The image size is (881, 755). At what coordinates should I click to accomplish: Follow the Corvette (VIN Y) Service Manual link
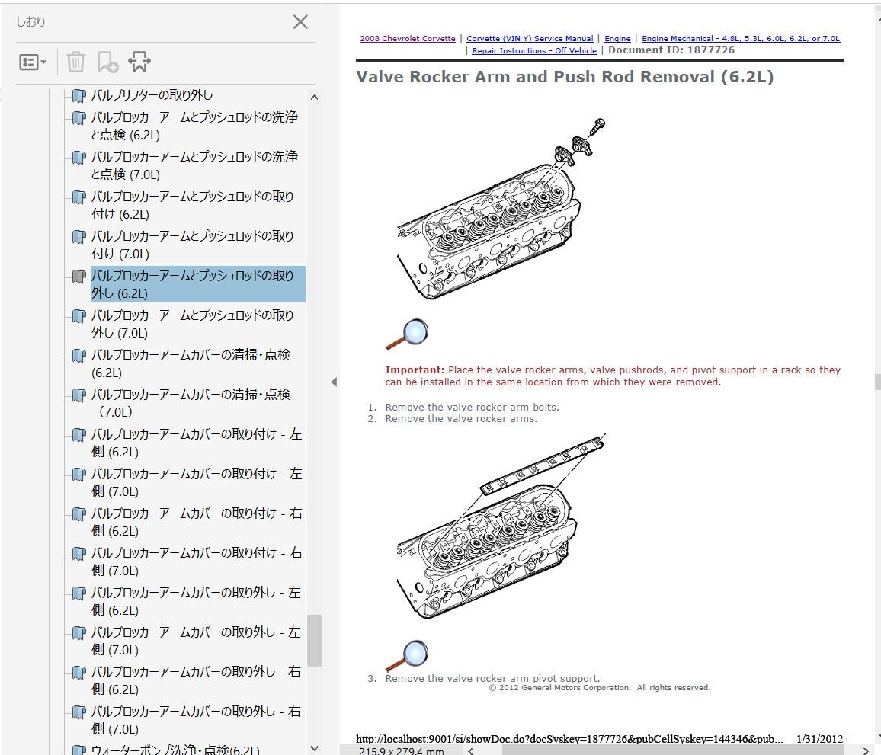529,38
